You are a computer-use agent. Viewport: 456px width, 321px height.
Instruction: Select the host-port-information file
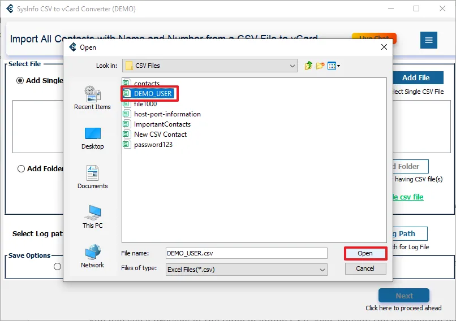click(162, 114)
